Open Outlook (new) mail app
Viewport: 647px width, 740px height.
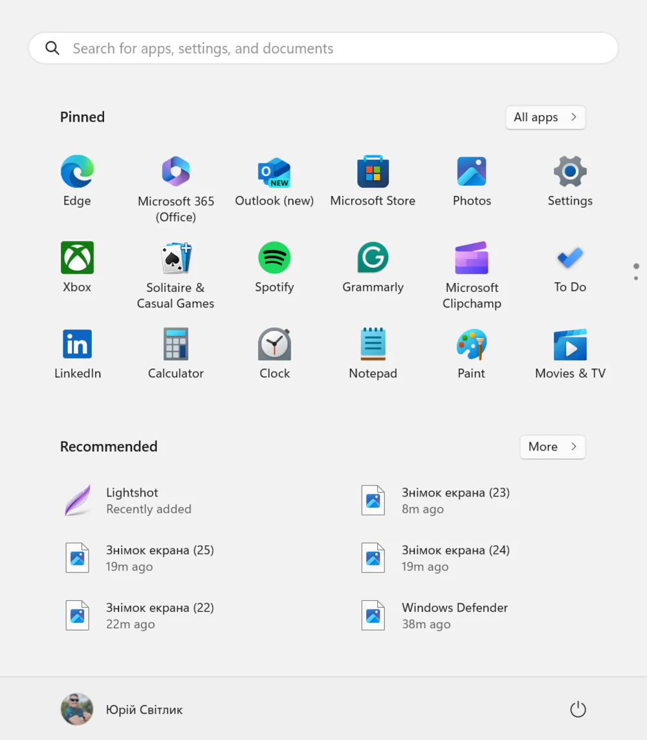[274, 181]
